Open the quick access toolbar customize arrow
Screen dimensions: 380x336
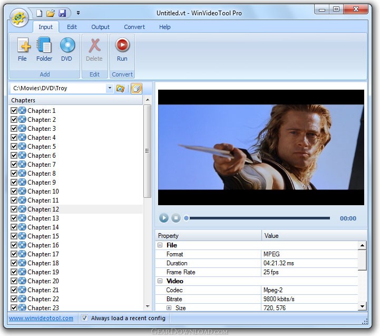click(x=78, y=13)
